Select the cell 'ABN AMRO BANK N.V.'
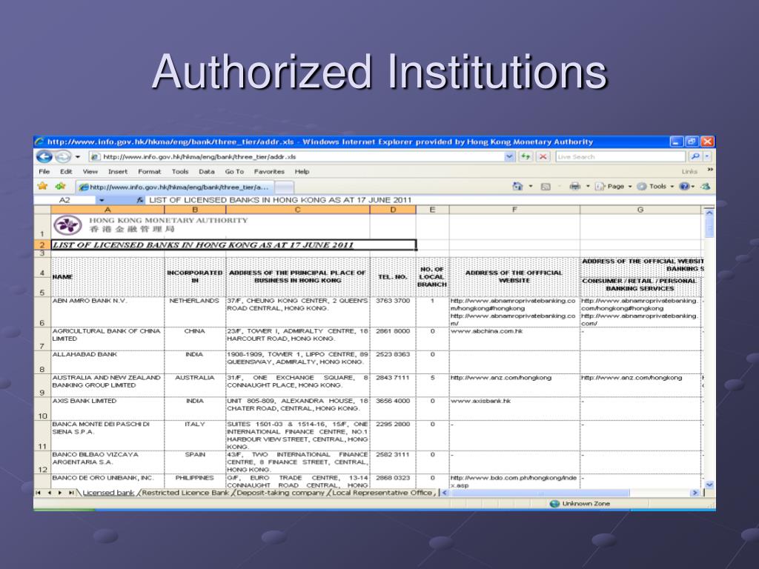Viewport: 759px width, 569px height. [107, 312]
